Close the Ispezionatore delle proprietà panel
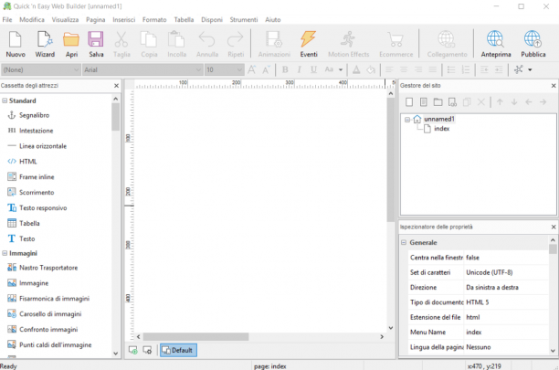559x370 pixels. coord(554,227)
